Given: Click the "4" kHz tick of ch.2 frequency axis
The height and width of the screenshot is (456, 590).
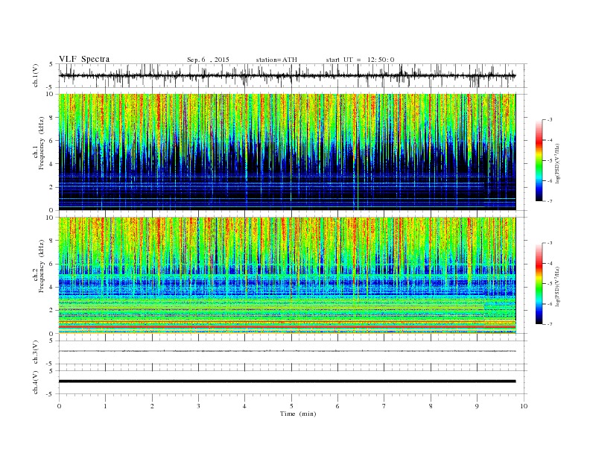Looking at the screenshot, I should (x=52, y=287).
